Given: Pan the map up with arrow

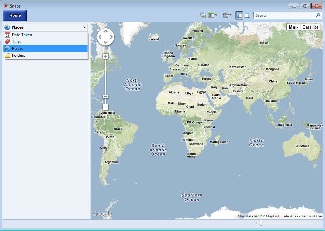Looking at the screenshot, I should click(106, 31).
